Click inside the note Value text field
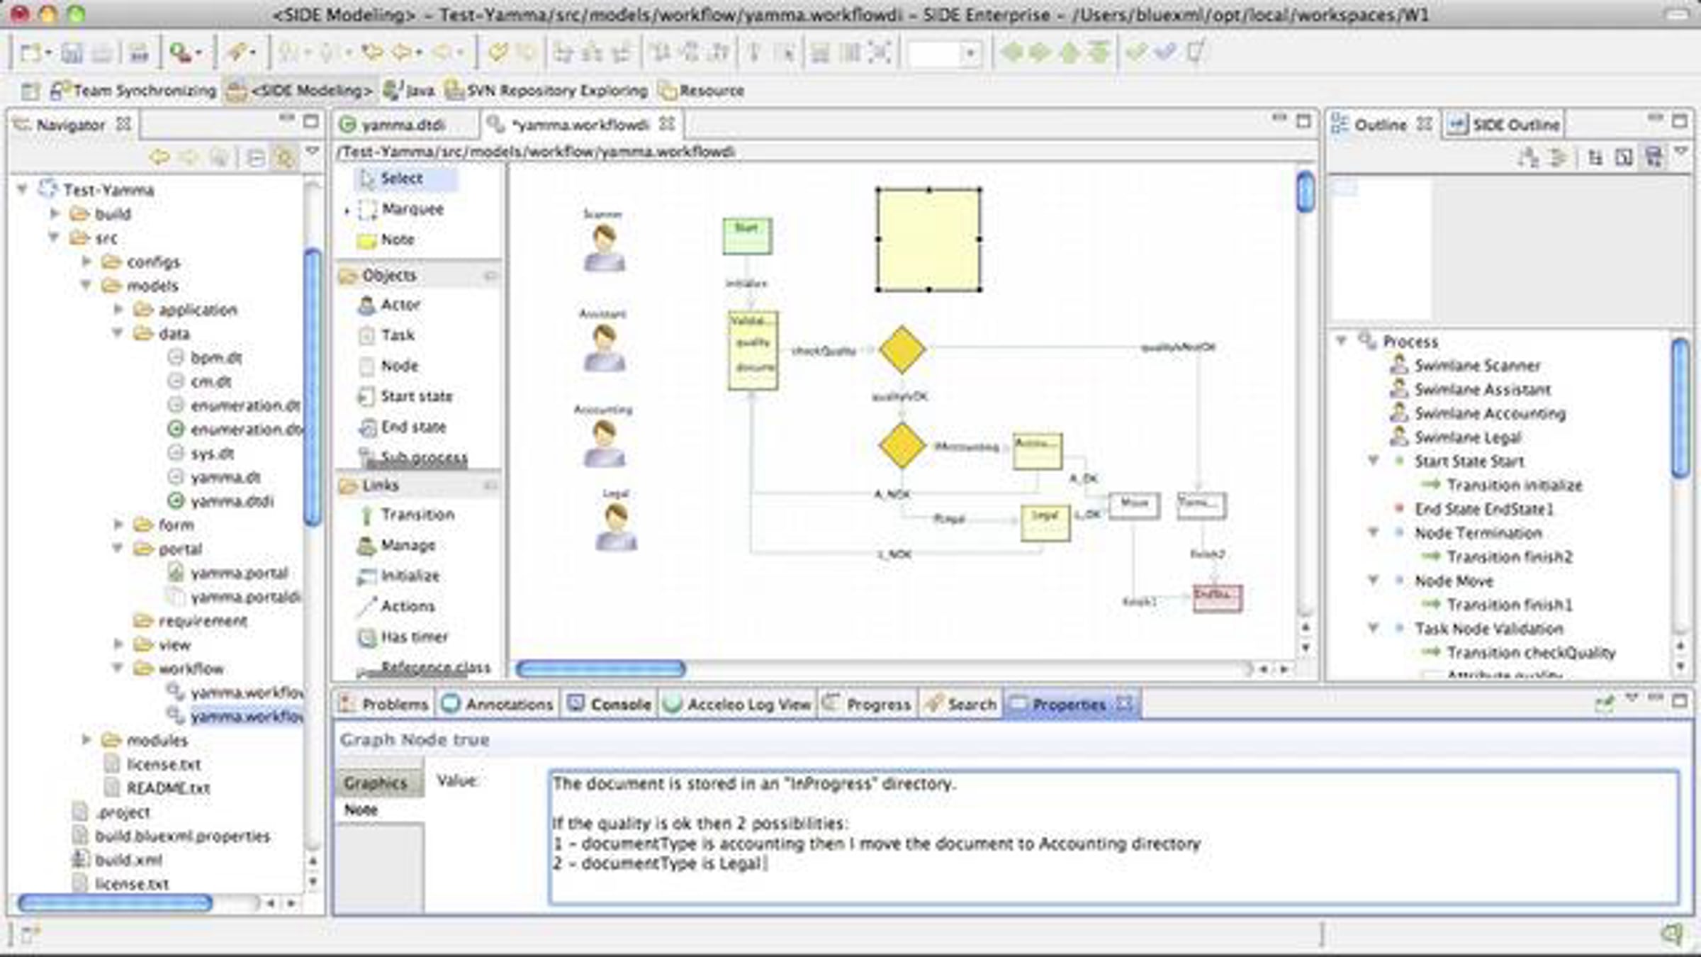 pos(1113,836)
